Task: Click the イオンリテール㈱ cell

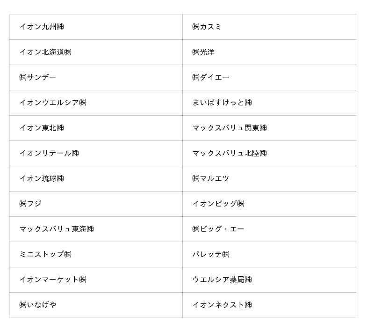Action: (x=49, y=153)
